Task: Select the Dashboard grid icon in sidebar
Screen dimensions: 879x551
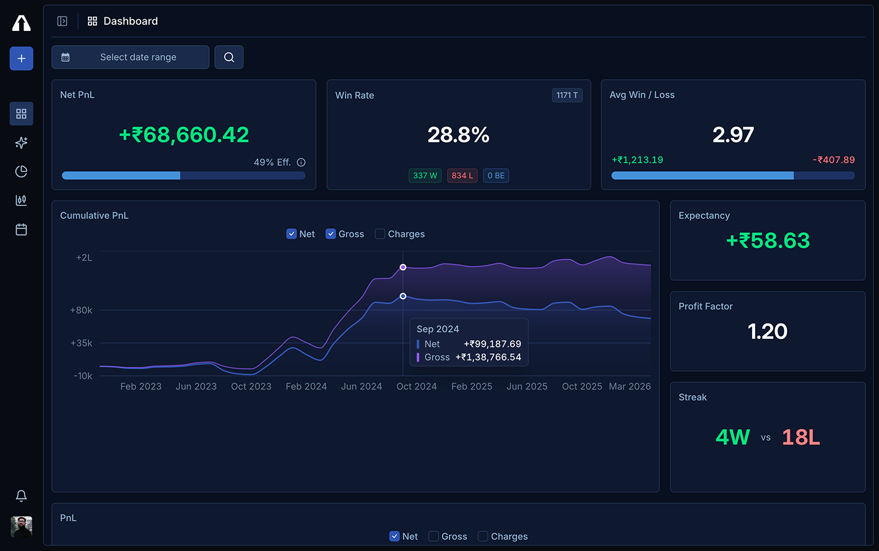Action: (21, 114)
